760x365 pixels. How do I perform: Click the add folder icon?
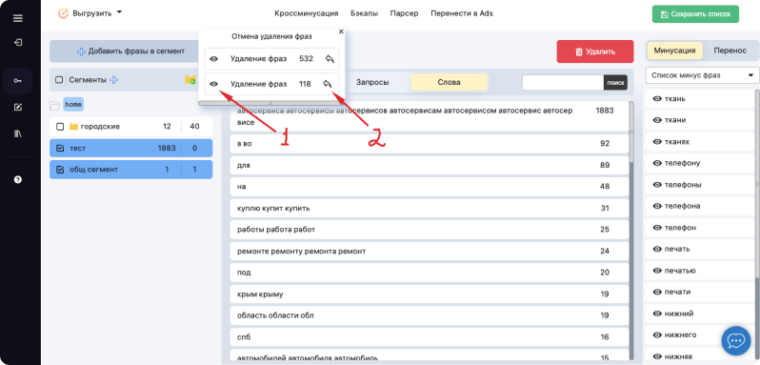(190, 79)
